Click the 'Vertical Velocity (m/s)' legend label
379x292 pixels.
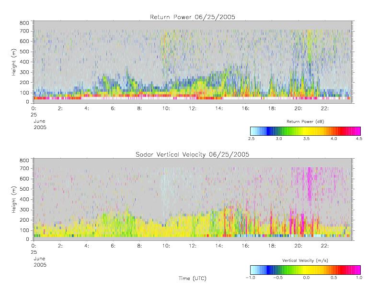305,260
